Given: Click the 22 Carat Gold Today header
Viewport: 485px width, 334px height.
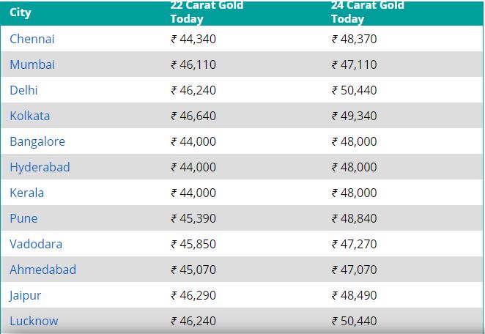Looking at the screenshot, I should [x=207, y=12].
